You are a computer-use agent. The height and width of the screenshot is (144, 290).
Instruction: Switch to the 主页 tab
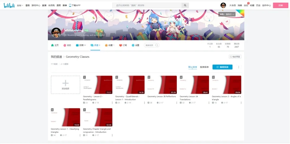coord(55,45)
